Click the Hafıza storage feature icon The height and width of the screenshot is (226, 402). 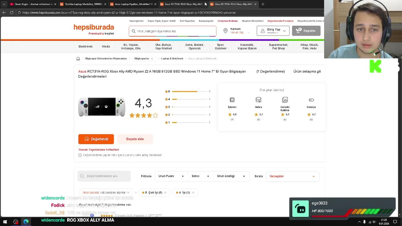258,100
